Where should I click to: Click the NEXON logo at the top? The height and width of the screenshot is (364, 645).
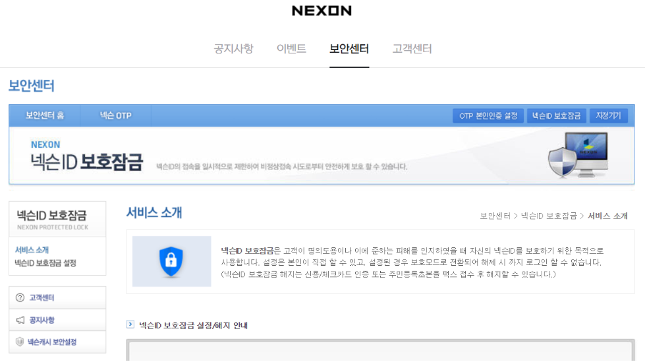[x=322, y=11]
